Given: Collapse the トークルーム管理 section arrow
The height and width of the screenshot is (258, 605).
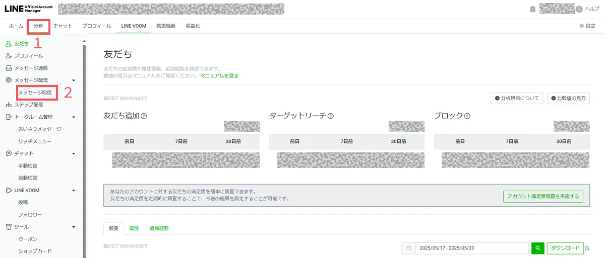Looking at the screenshot, I should point(74,117).
